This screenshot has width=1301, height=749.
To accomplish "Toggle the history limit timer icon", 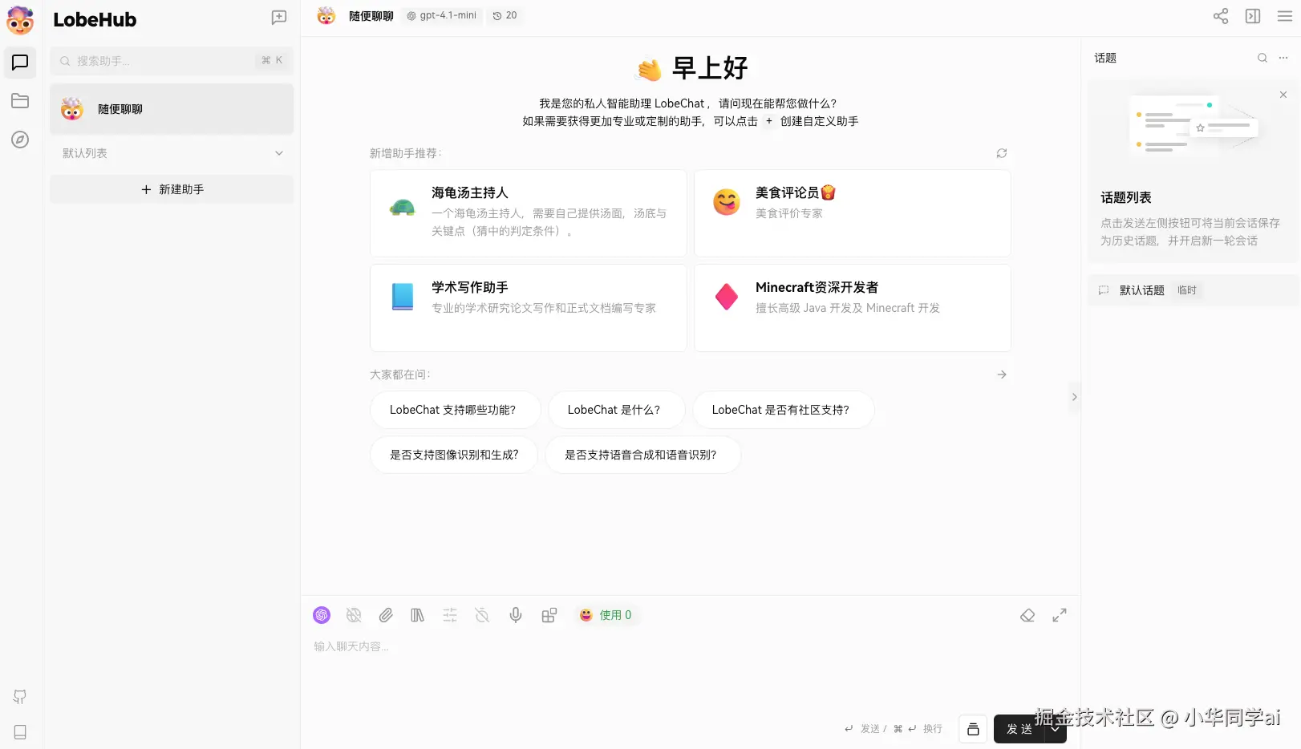I will click(x=482, y=615).
